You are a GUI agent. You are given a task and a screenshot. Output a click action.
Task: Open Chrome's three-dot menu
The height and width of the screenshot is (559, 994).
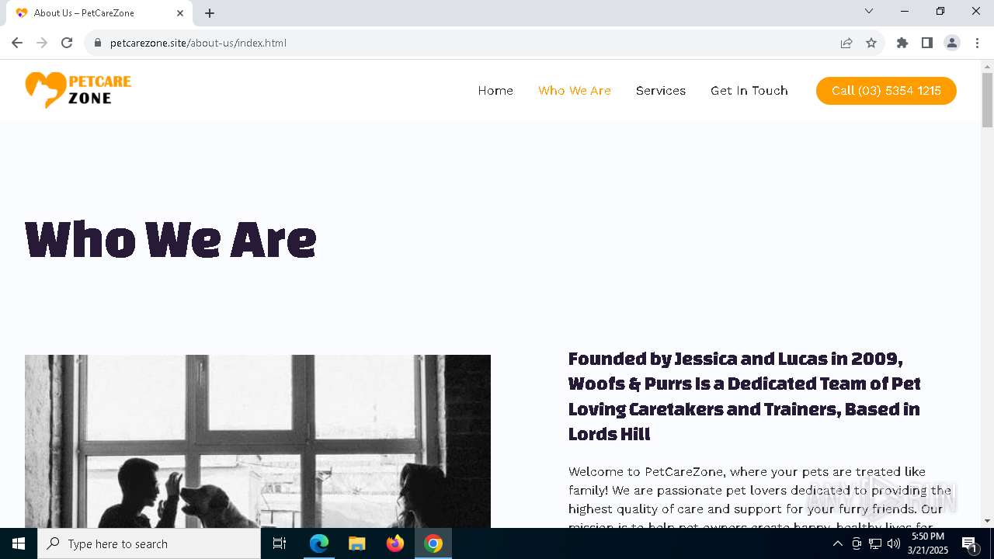(977, 43)
